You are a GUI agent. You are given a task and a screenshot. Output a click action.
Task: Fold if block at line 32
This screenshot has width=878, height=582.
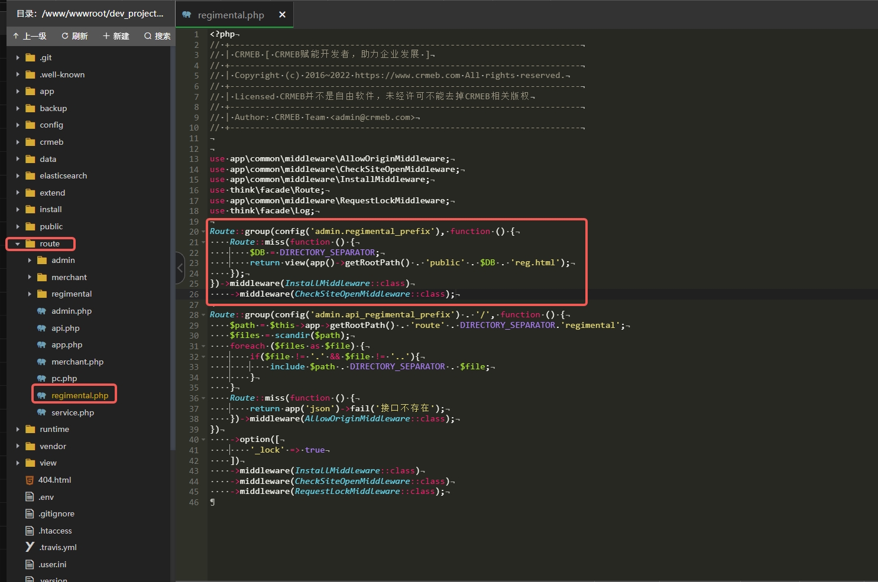point(203,357)
